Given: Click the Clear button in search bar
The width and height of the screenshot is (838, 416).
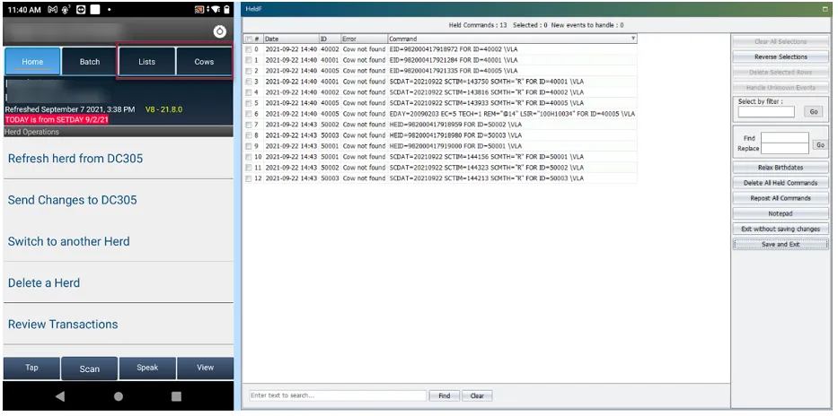Looking at the screenshot, I should coord(477,395).
